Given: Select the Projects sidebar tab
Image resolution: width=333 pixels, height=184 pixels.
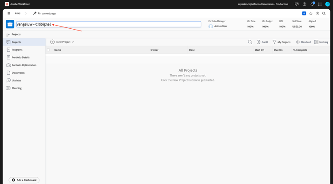Looking at the screenshot, I should (24, 42).
